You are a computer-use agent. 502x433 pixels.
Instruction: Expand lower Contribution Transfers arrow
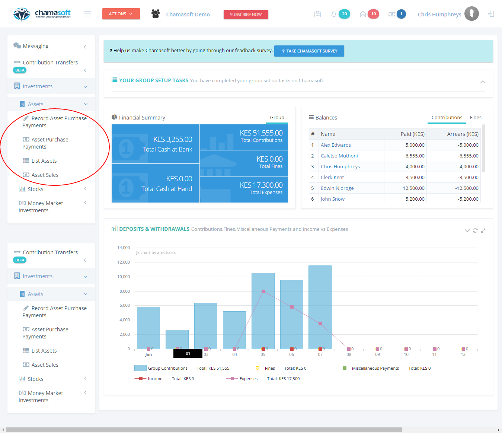pos(85,260)
